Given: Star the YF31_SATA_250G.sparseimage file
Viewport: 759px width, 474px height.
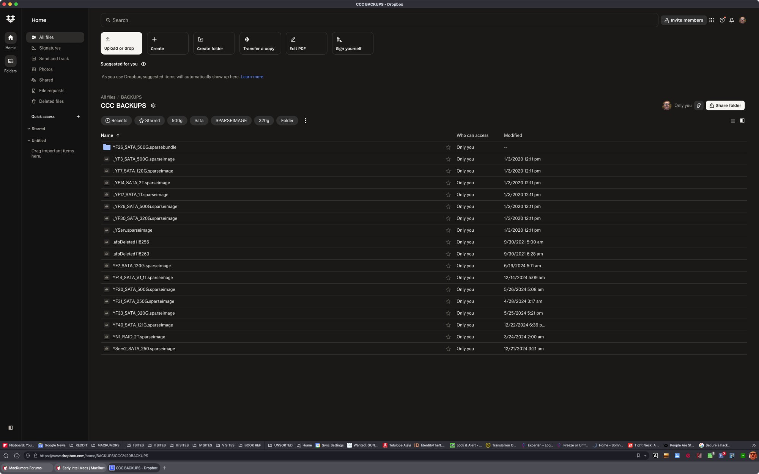Looking at the screenshot, I should (x=448, y=301).
